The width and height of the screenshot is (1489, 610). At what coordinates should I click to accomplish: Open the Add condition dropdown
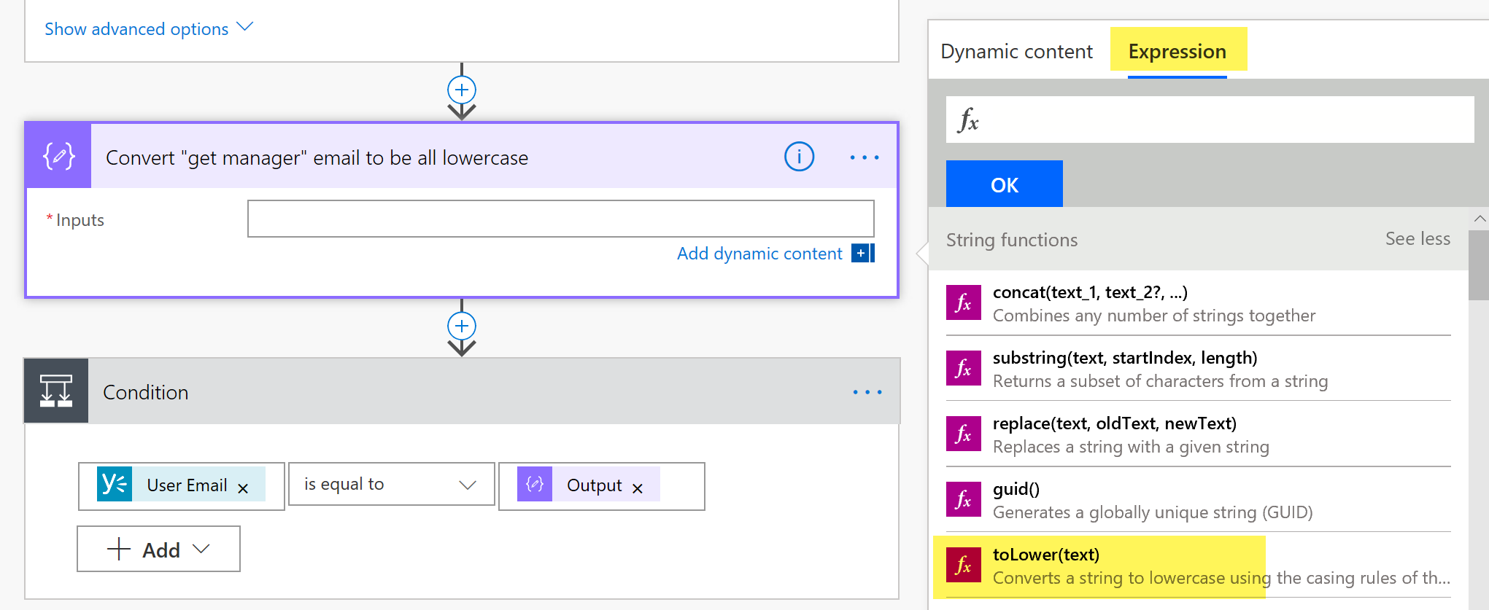click(x=158, y=549)
